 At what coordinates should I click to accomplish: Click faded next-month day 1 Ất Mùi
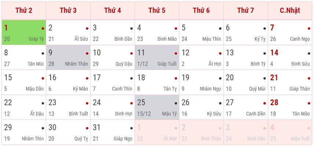(157, 132)
